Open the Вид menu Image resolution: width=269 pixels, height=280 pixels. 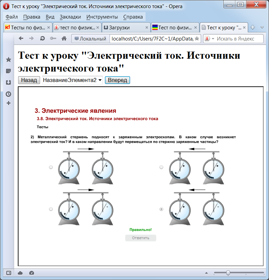50,17
